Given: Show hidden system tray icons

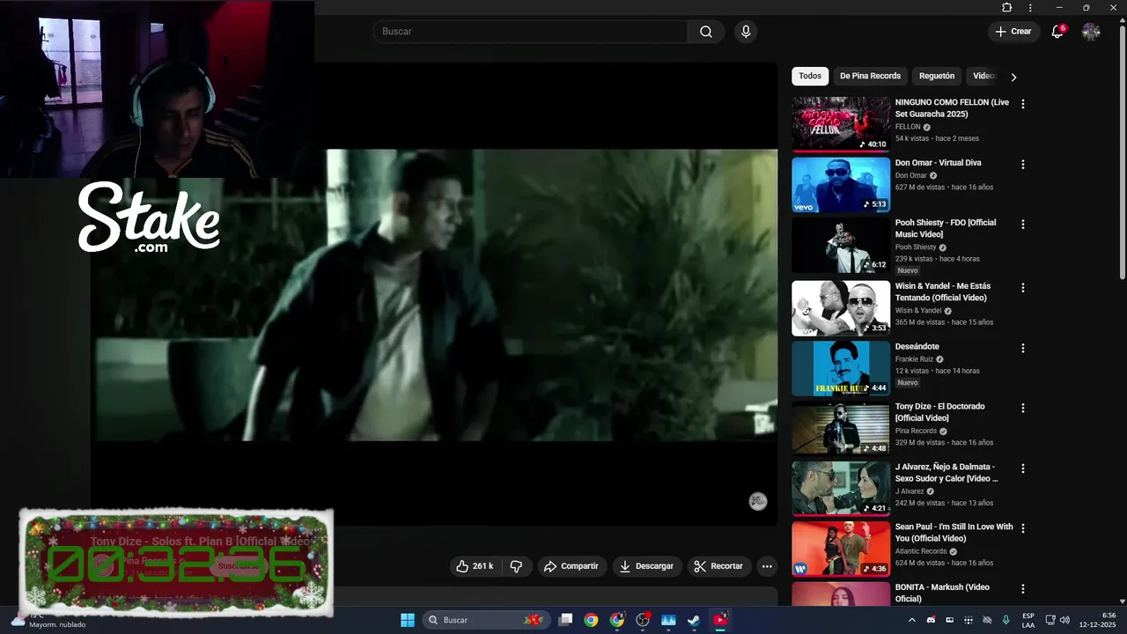Looking at the screenshot, I should tap(911, 620).
